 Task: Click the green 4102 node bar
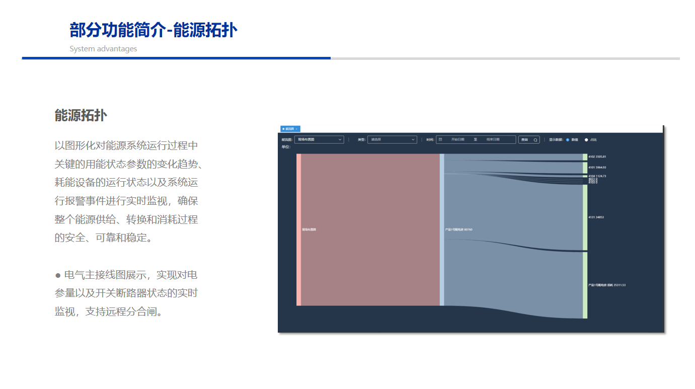[585, 157]
